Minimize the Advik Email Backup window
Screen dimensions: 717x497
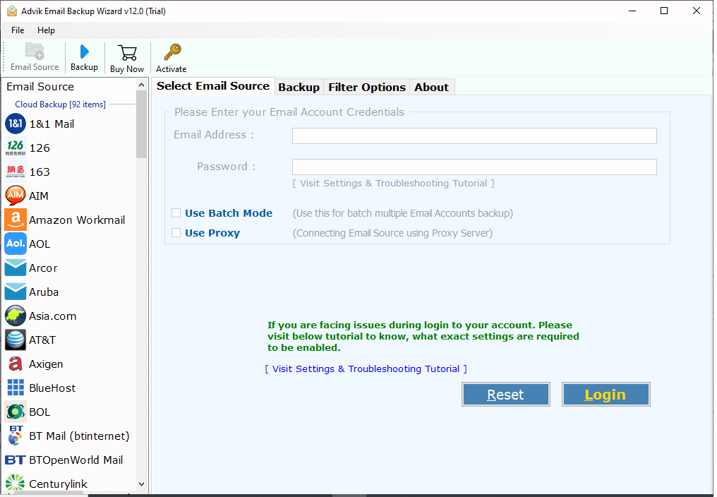pyautogui.click(x=632, y=11)
